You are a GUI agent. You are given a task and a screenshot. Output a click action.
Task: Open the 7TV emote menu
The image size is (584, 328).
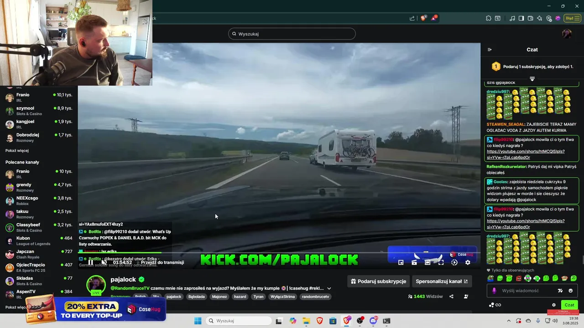click(x=560, y=291)
